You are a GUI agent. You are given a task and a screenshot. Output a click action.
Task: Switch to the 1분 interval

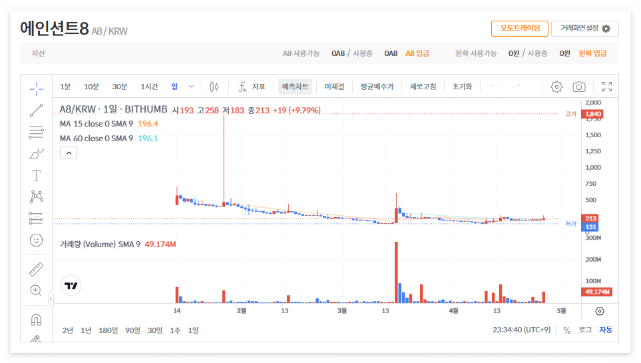65,87
